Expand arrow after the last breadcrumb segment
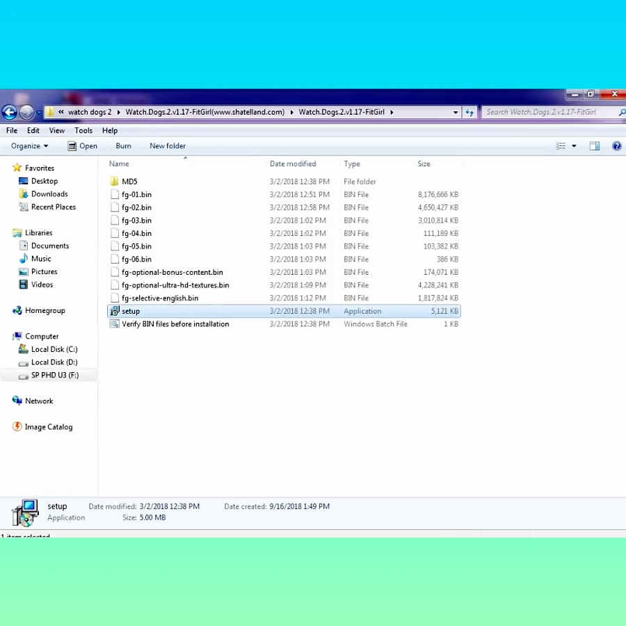Viewport: 626px width, 626px height. (x=392, y=113)
